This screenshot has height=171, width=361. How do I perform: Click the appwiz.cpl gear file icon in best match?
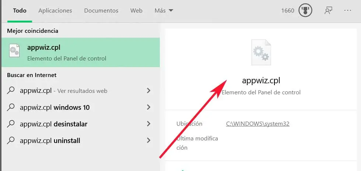coord(14,50)
